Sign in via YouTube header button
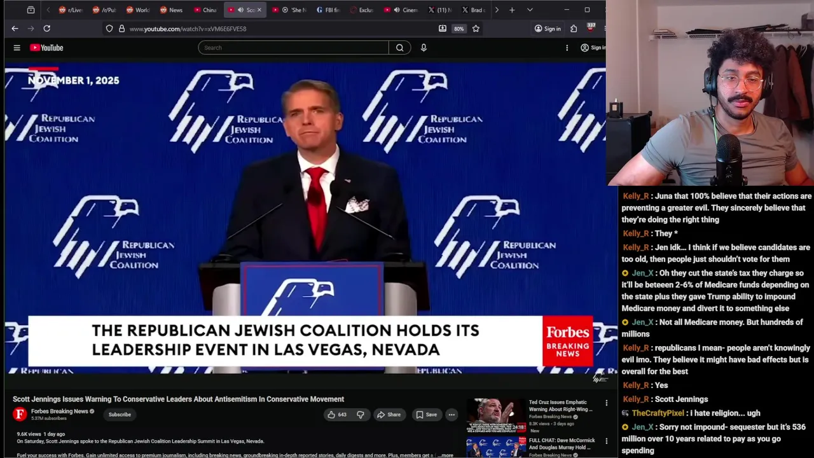This screenshot has height=458, width=814. pyautogui.click(x=593, y=48)
